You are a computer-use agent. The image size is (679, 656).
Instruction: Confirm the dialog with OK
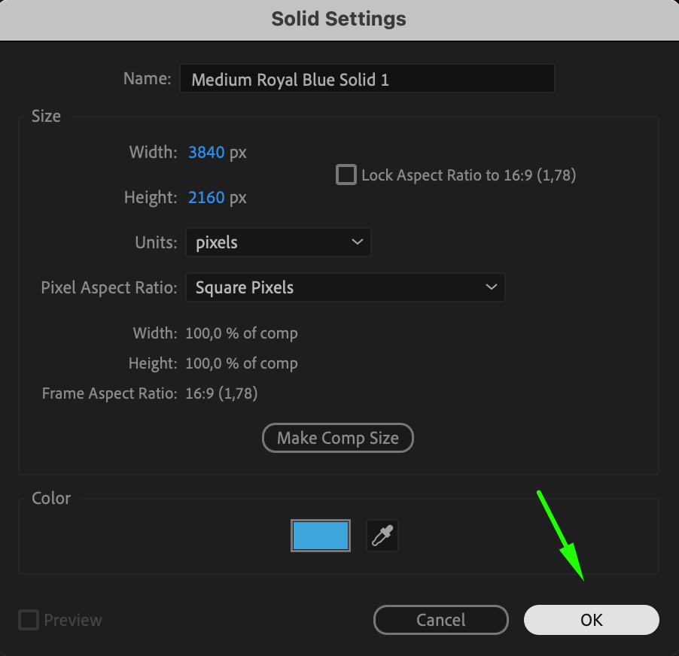click(591, 620)
